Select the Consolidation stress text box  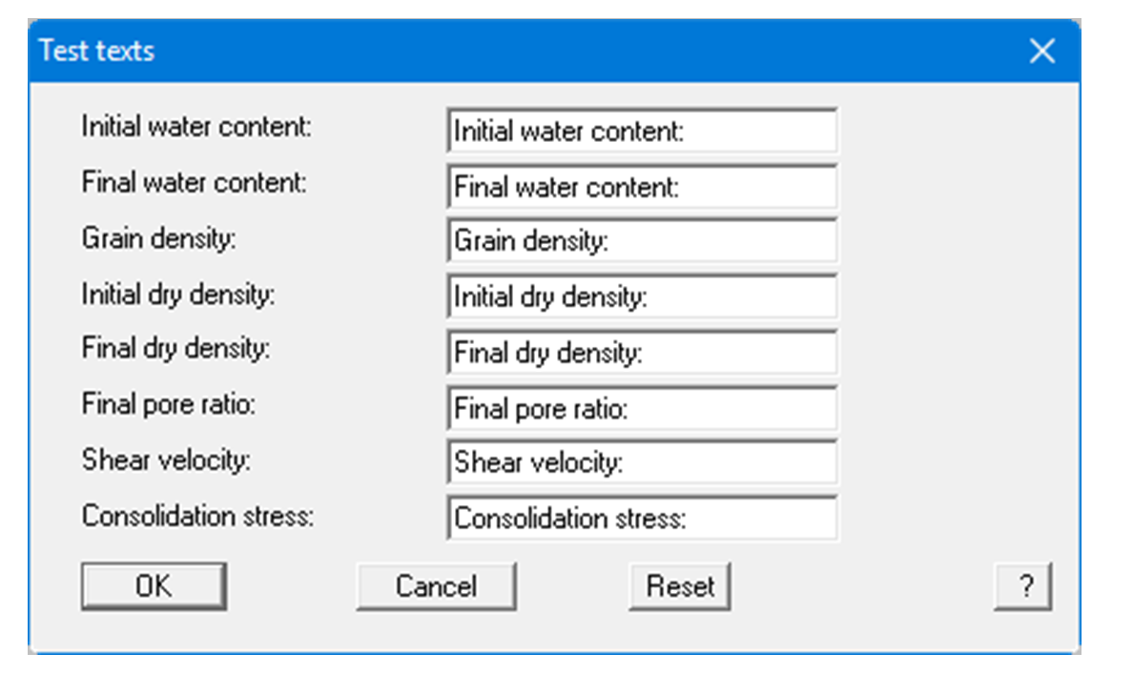pyautogui.click(x=644, y=518)
